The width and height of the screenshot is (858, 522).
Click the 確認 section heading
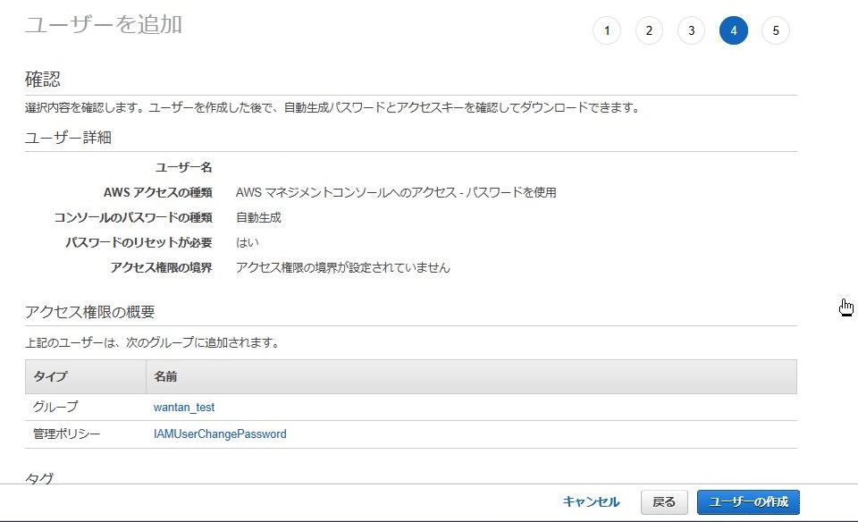[x=39, y=79]
